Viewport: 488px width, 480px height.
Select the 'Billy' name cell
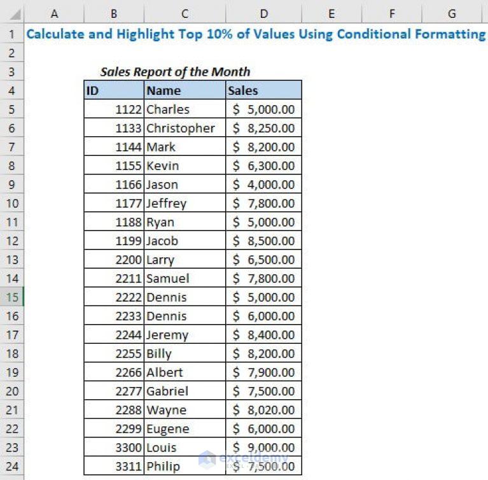185,353
